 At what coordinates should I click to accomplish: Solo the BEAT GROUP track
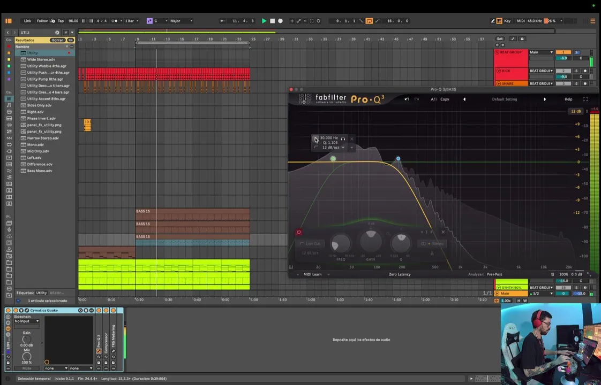(576, 52)
